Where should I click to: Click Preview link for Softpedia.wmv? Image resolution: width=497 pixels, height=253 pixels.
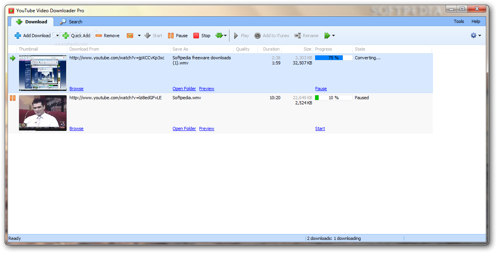(206, 128)
